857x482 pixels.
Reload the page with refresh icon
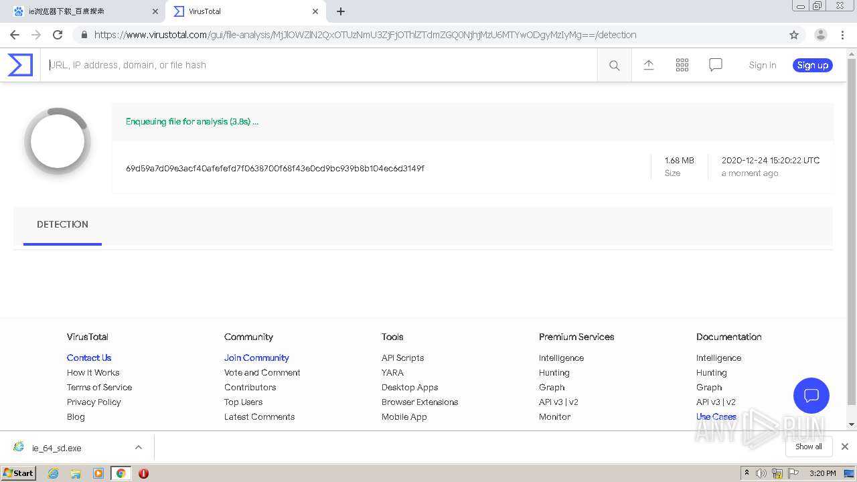tap(58, 35)
